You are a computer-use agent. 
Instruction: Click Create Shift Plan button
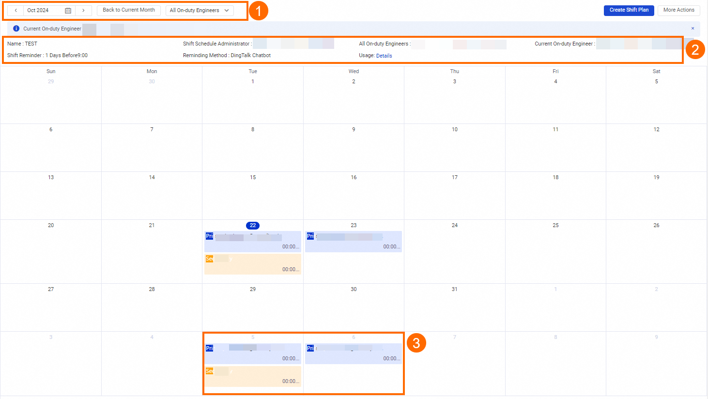tap(629, 10)
